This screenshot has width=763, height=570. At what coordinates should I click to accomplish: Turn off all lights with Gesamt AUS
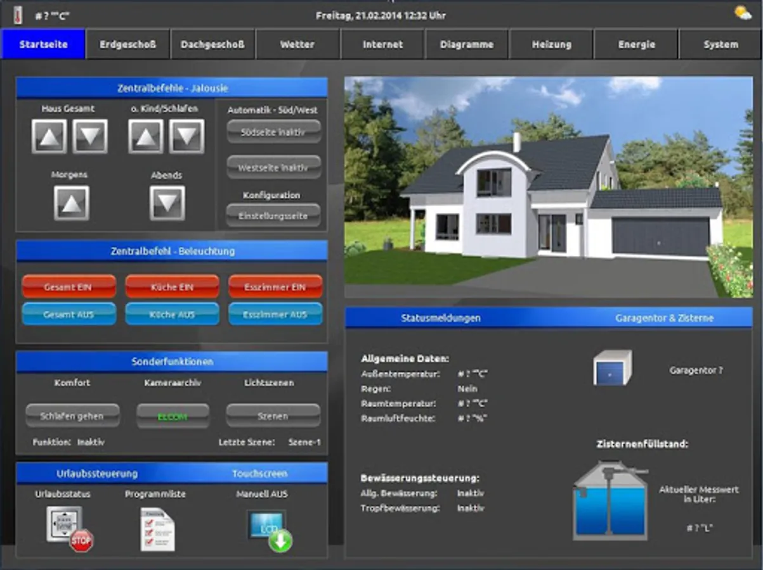[x=68, y=314]
